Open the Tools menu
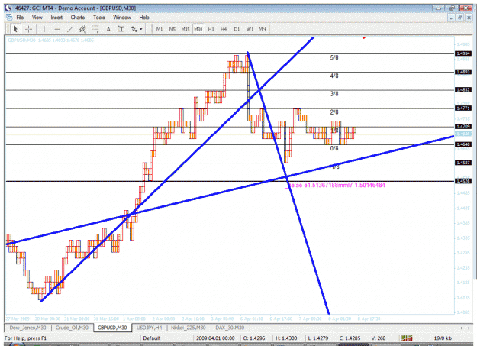The image size is (477, 346). coord(99,18)
